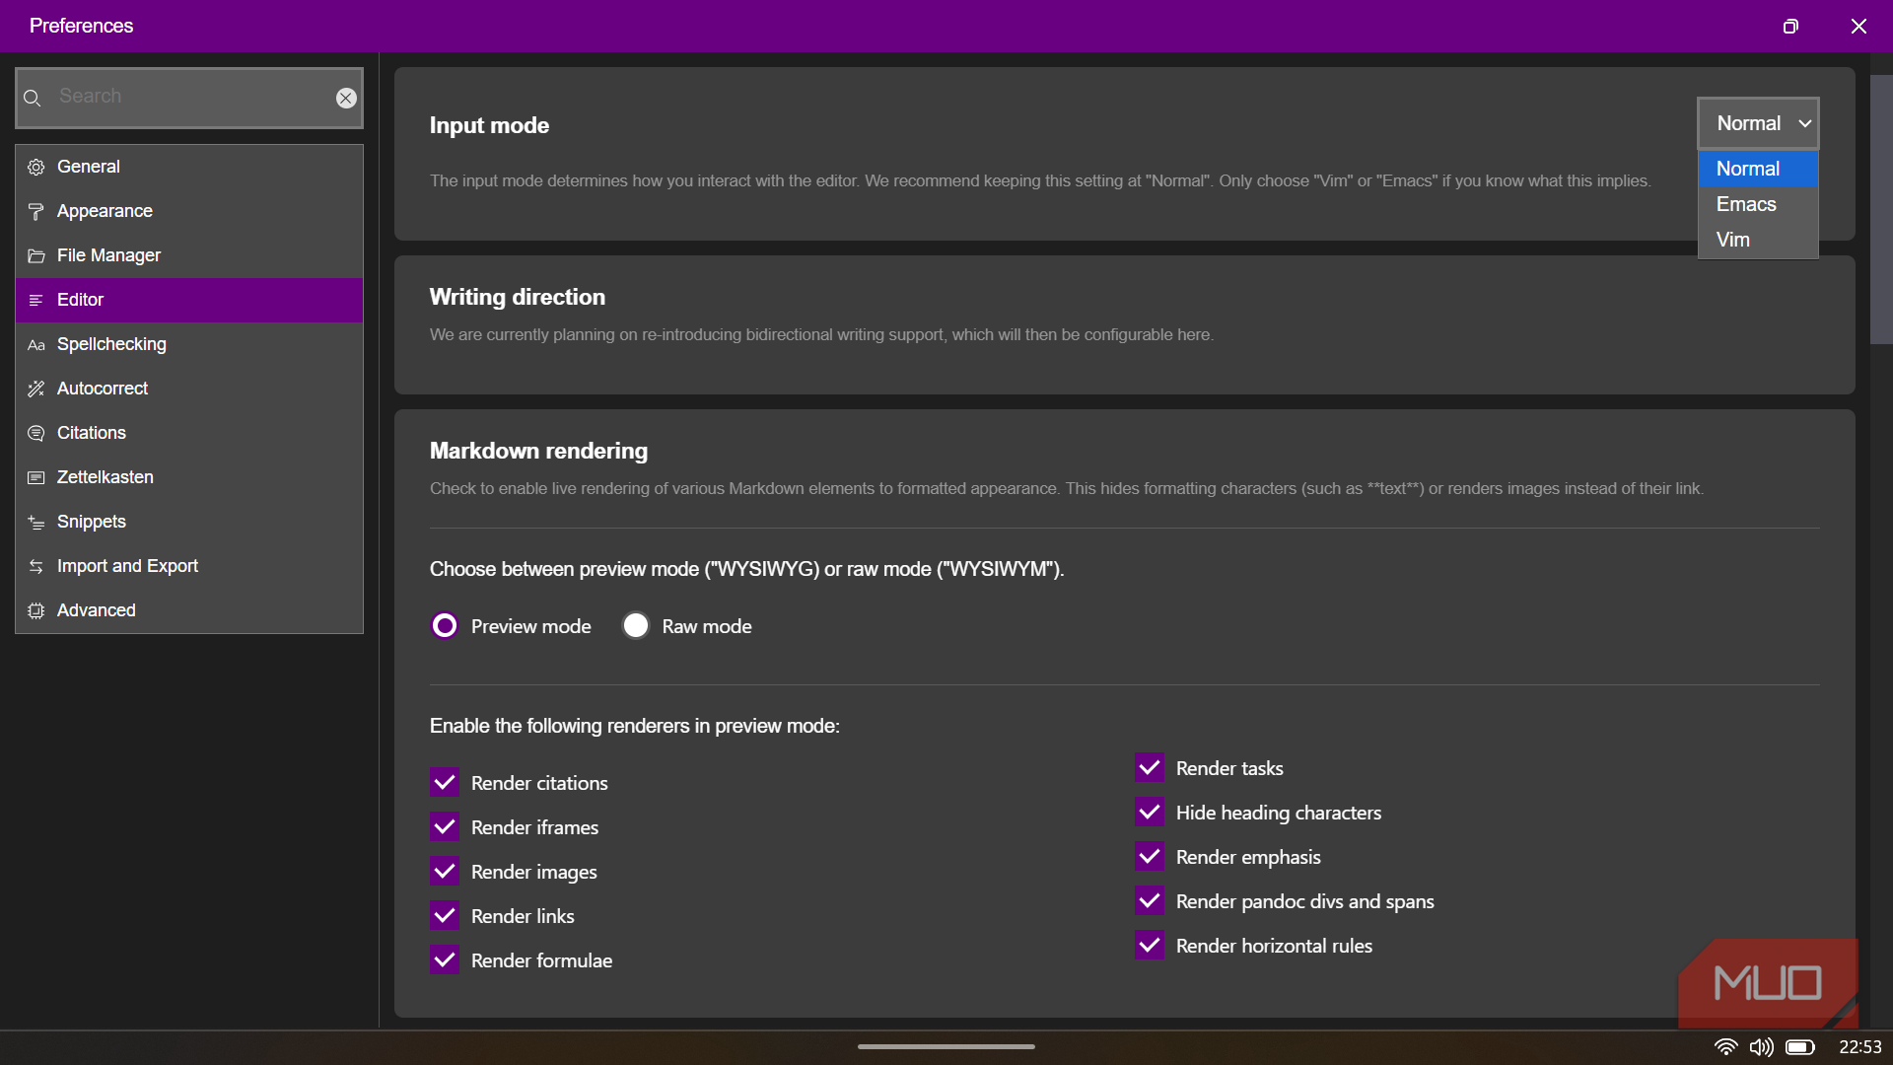Toggle Hide heading characters checkbox
Screen dimensions: 1893x1065
[x=1150, y=813]
